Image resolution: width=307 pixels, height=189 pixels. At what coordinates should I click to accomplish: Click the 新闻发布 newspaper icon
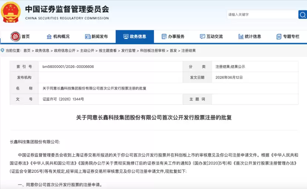88,37
